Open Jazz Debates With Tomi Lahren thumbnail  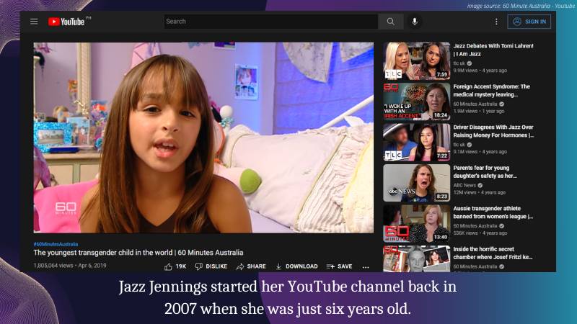click(x=406, y=60)
